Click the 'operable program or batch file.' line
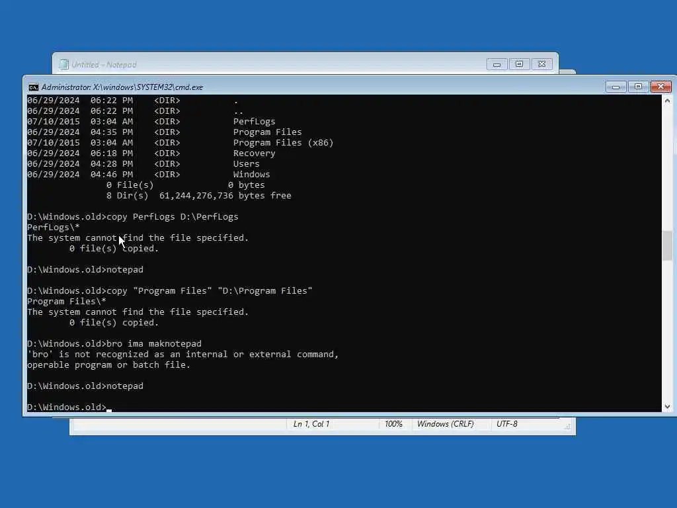677x508 pixels. 109,365
